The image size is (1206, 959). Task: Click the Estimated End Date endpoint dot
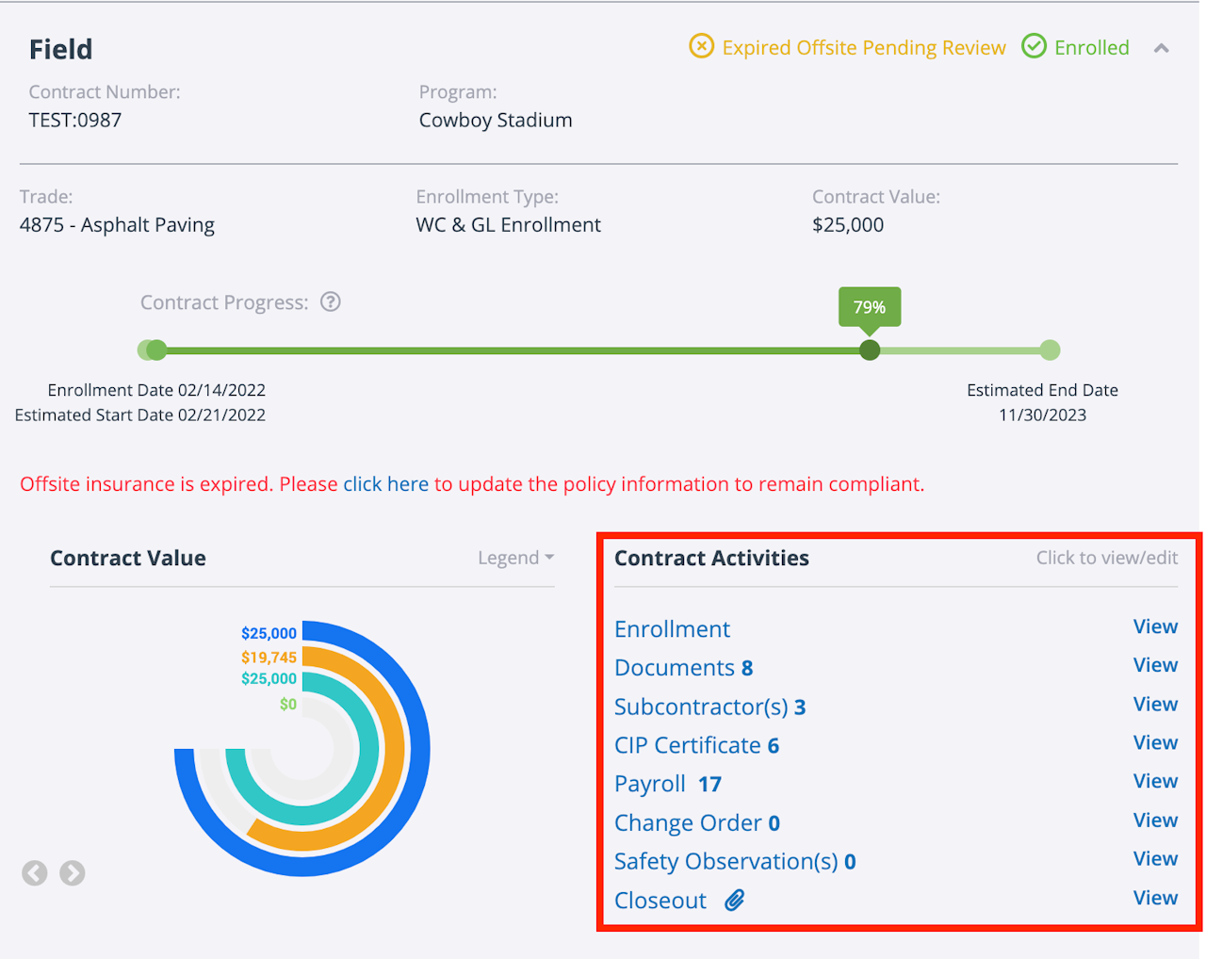1051,350
